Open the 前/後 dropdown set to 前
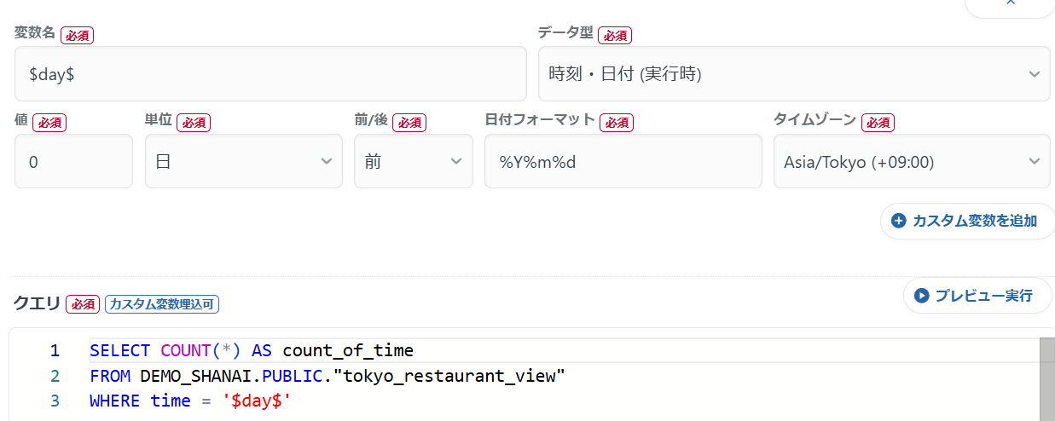The height and width of the screenshot is (421, 1055). tap(413, 161)
